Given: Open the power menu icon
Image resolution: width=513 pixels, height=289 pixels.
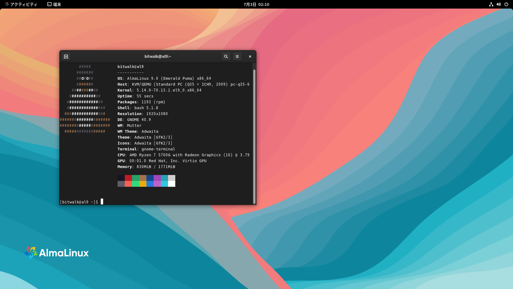Looking at the screenshot, I should tap(506, 4).
